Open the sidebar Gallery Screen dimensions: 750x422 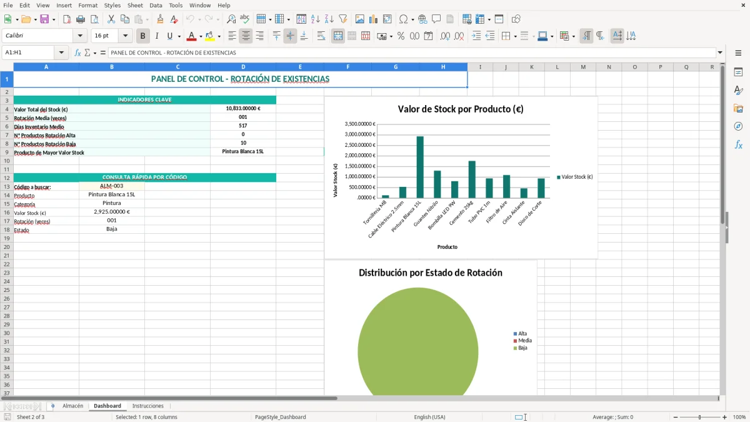[738, 108]
